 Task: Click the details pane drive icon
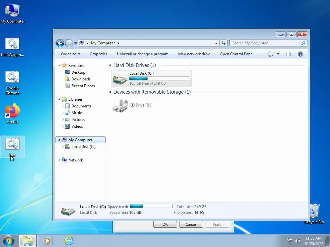click(x=68, y=211)
